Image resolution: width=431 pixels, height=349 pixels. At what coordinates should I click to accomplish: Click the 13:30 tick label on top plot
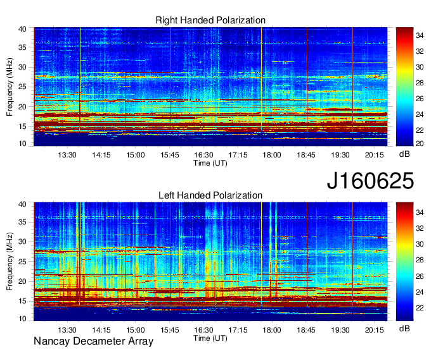67,155
